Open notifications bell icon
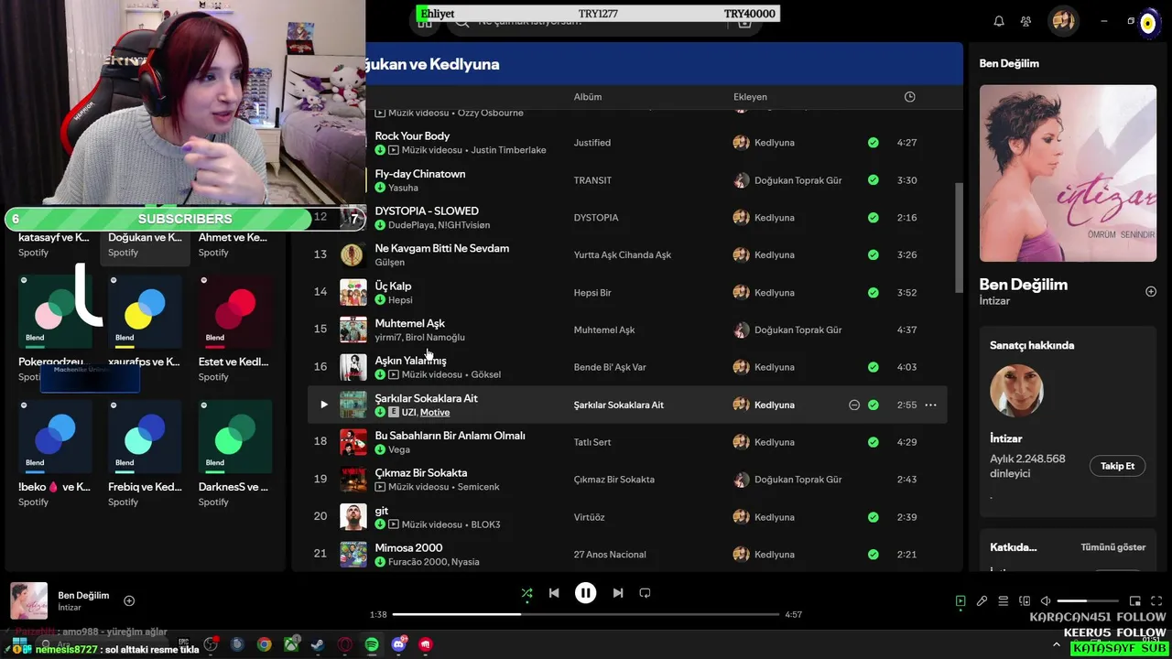This screenshot has height=659, width=1172. tap(999, 21)
